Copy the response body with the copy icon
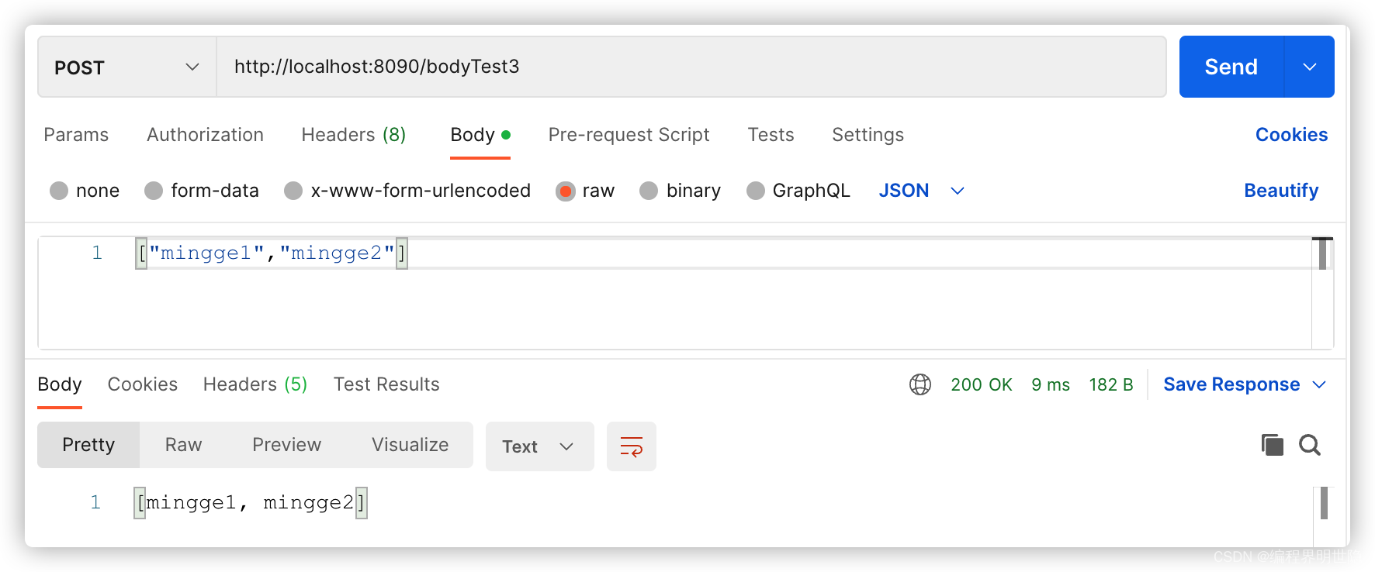Screen dimensions: 1375x572 (1272, 445)
